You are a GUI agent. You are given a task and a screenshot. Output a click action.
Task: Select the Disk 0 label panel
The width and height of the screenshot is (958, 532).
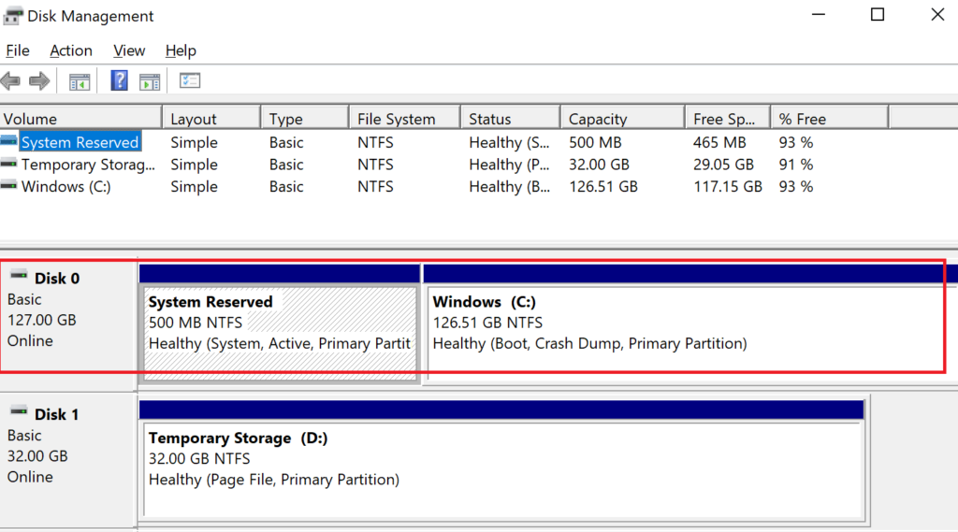tap(68, 324)
